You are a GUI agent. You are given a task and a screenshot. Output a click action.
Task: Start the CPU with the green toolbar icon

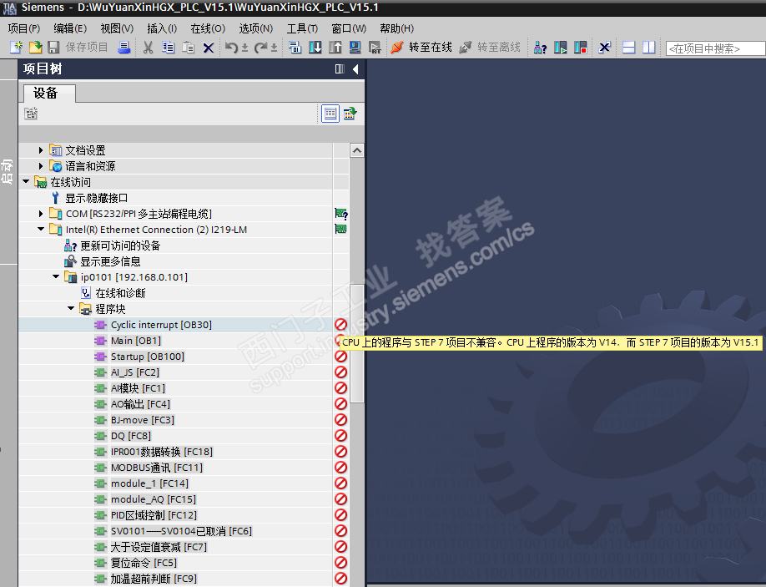point(561,48)
